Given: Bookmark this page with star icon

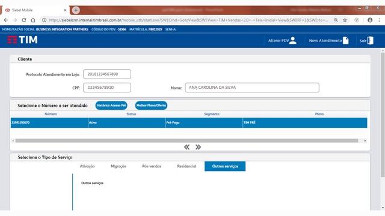Looking at the screenshot, I should (x=345, y=20).
